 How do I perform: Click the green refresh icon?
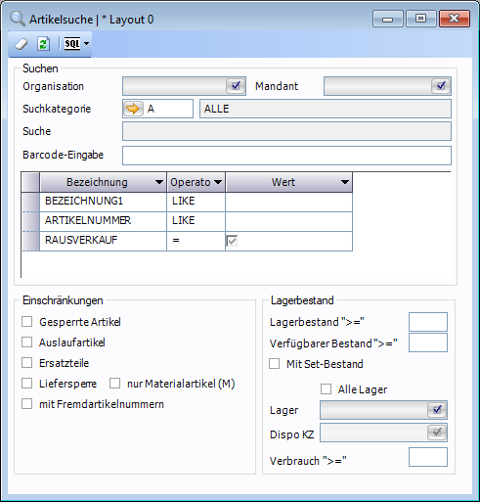coord(43,44)
